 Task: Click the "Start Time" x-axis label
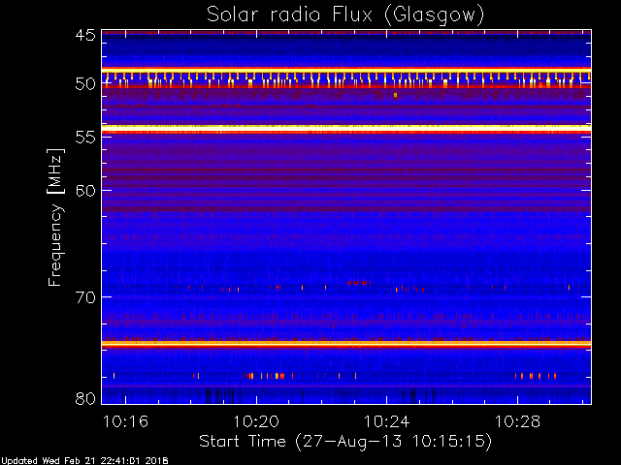pos(345,441)
